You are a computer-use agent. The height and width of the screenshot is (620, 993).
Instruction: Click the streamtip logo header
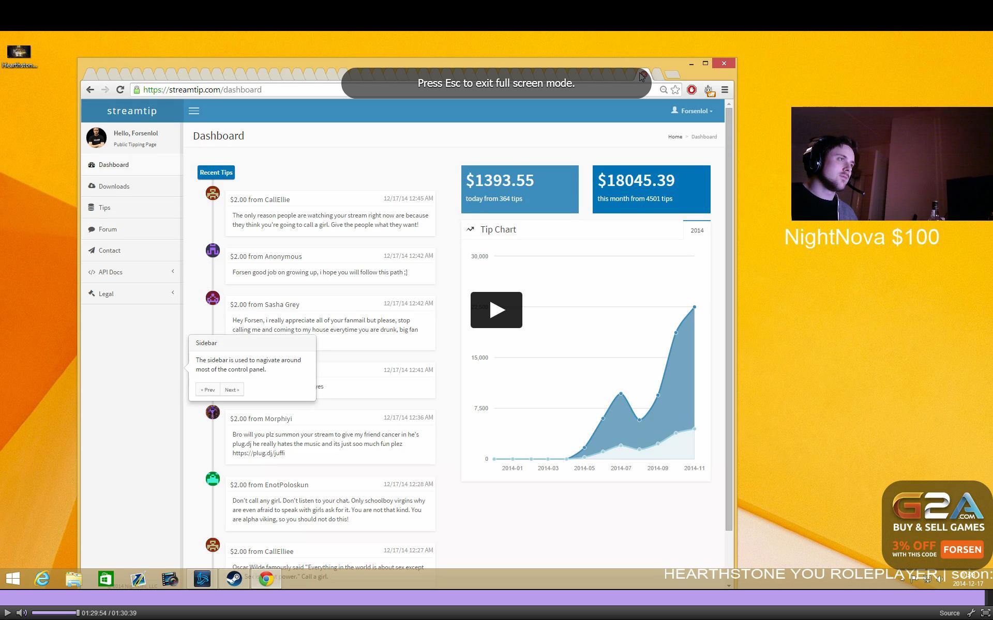pyautogui.click(x=132, y=111)
